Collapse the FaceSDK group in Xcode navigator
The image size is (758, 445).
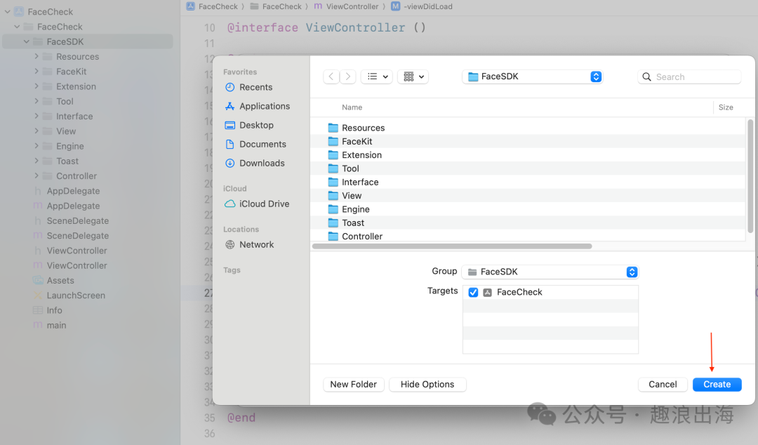(x=27, y=41)
